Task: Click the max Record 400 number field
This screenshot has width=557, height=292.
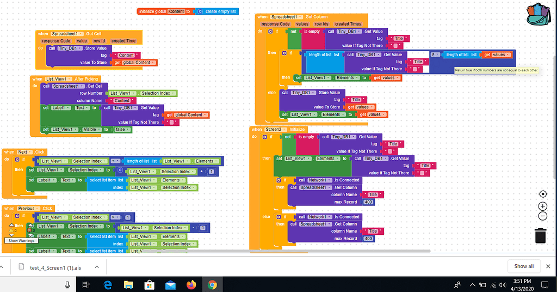Action: coord(368,202)
